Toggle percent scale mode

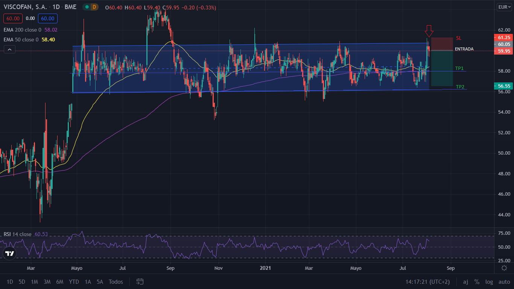click(x=477, y=282)
